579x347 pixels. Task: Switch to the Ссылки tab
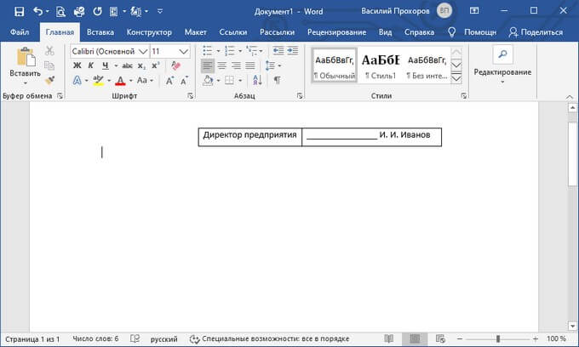pos(233,32)
